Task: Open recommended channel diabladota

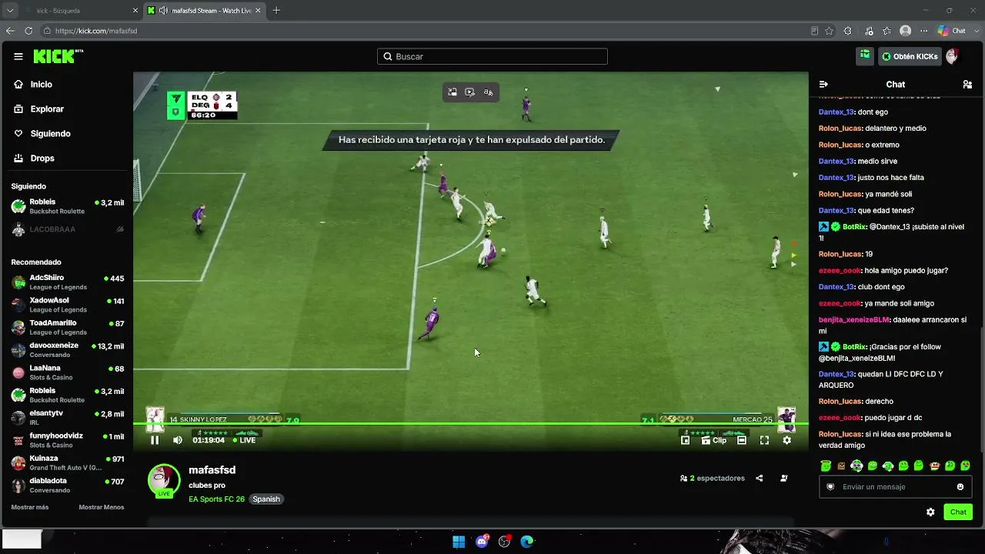Action: click(67, 486)
